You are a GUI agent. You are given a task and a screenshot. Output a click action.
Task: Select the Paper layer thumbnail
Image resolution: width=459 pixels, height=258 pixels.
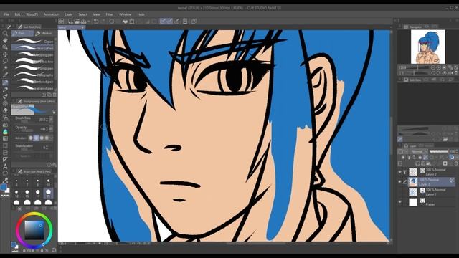(413, 202)
